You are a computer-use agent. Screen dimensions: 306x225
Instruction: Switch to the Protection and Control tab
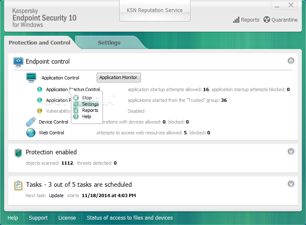(40, 42)
